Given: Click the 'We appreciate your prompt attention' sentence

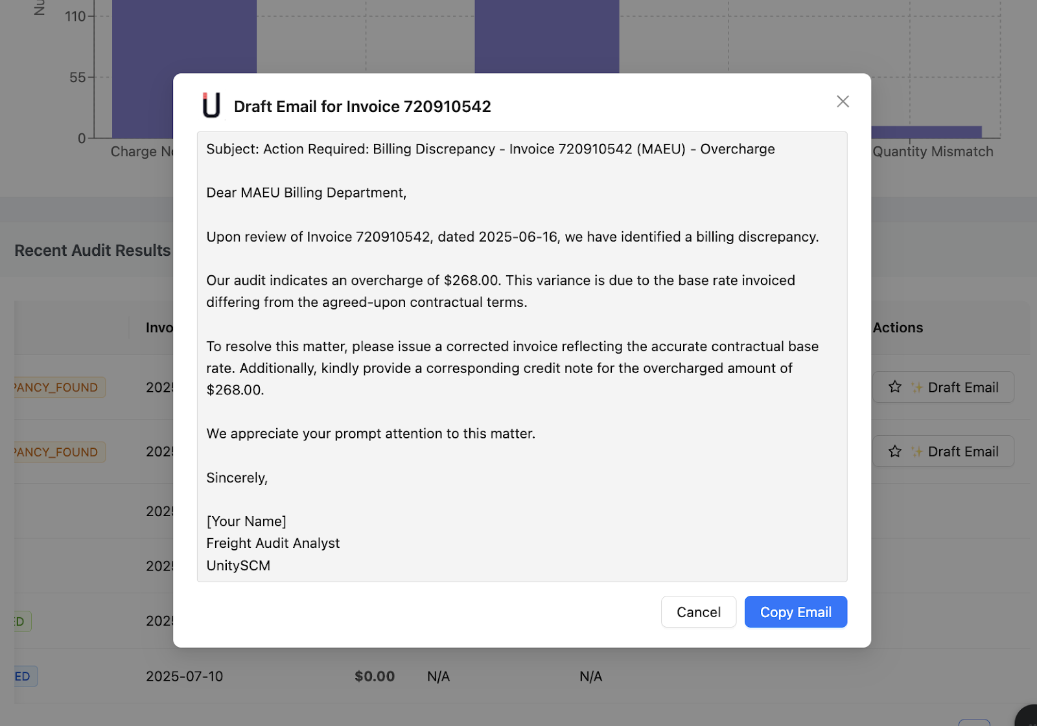Looking at the screenshot, I should [371, 434].
